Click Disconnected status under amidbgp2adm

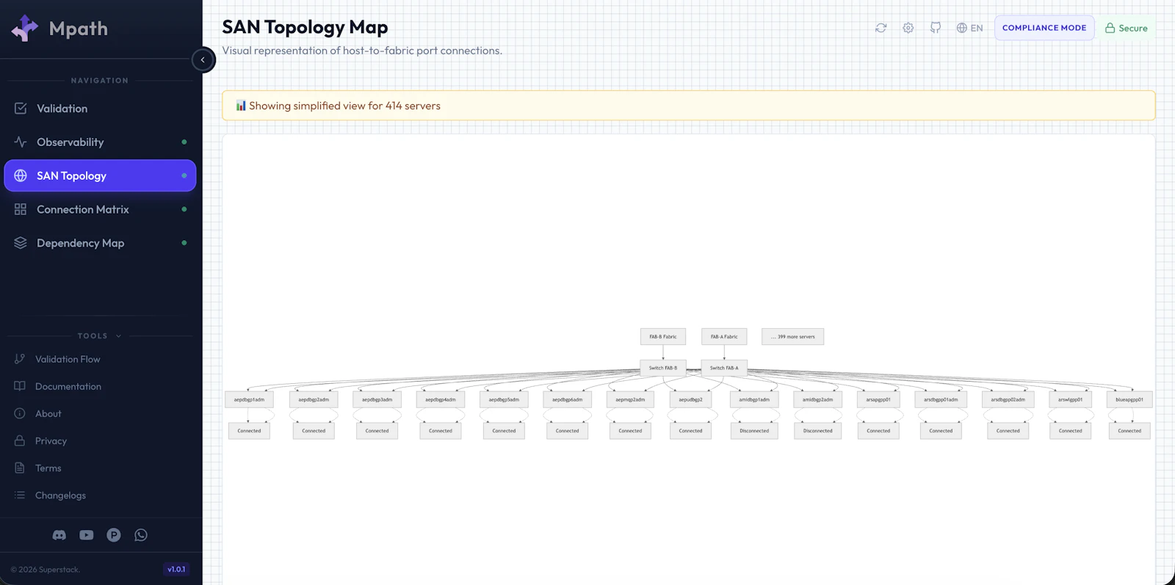pos(818,431)
